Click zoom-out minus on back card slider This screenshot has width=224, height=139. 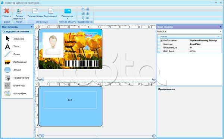[40, 136]
